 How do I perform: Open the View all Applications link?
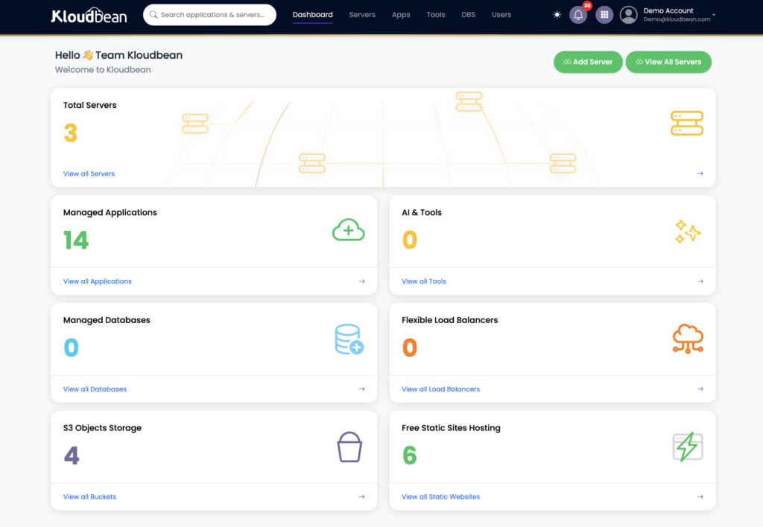pos(98,281)
